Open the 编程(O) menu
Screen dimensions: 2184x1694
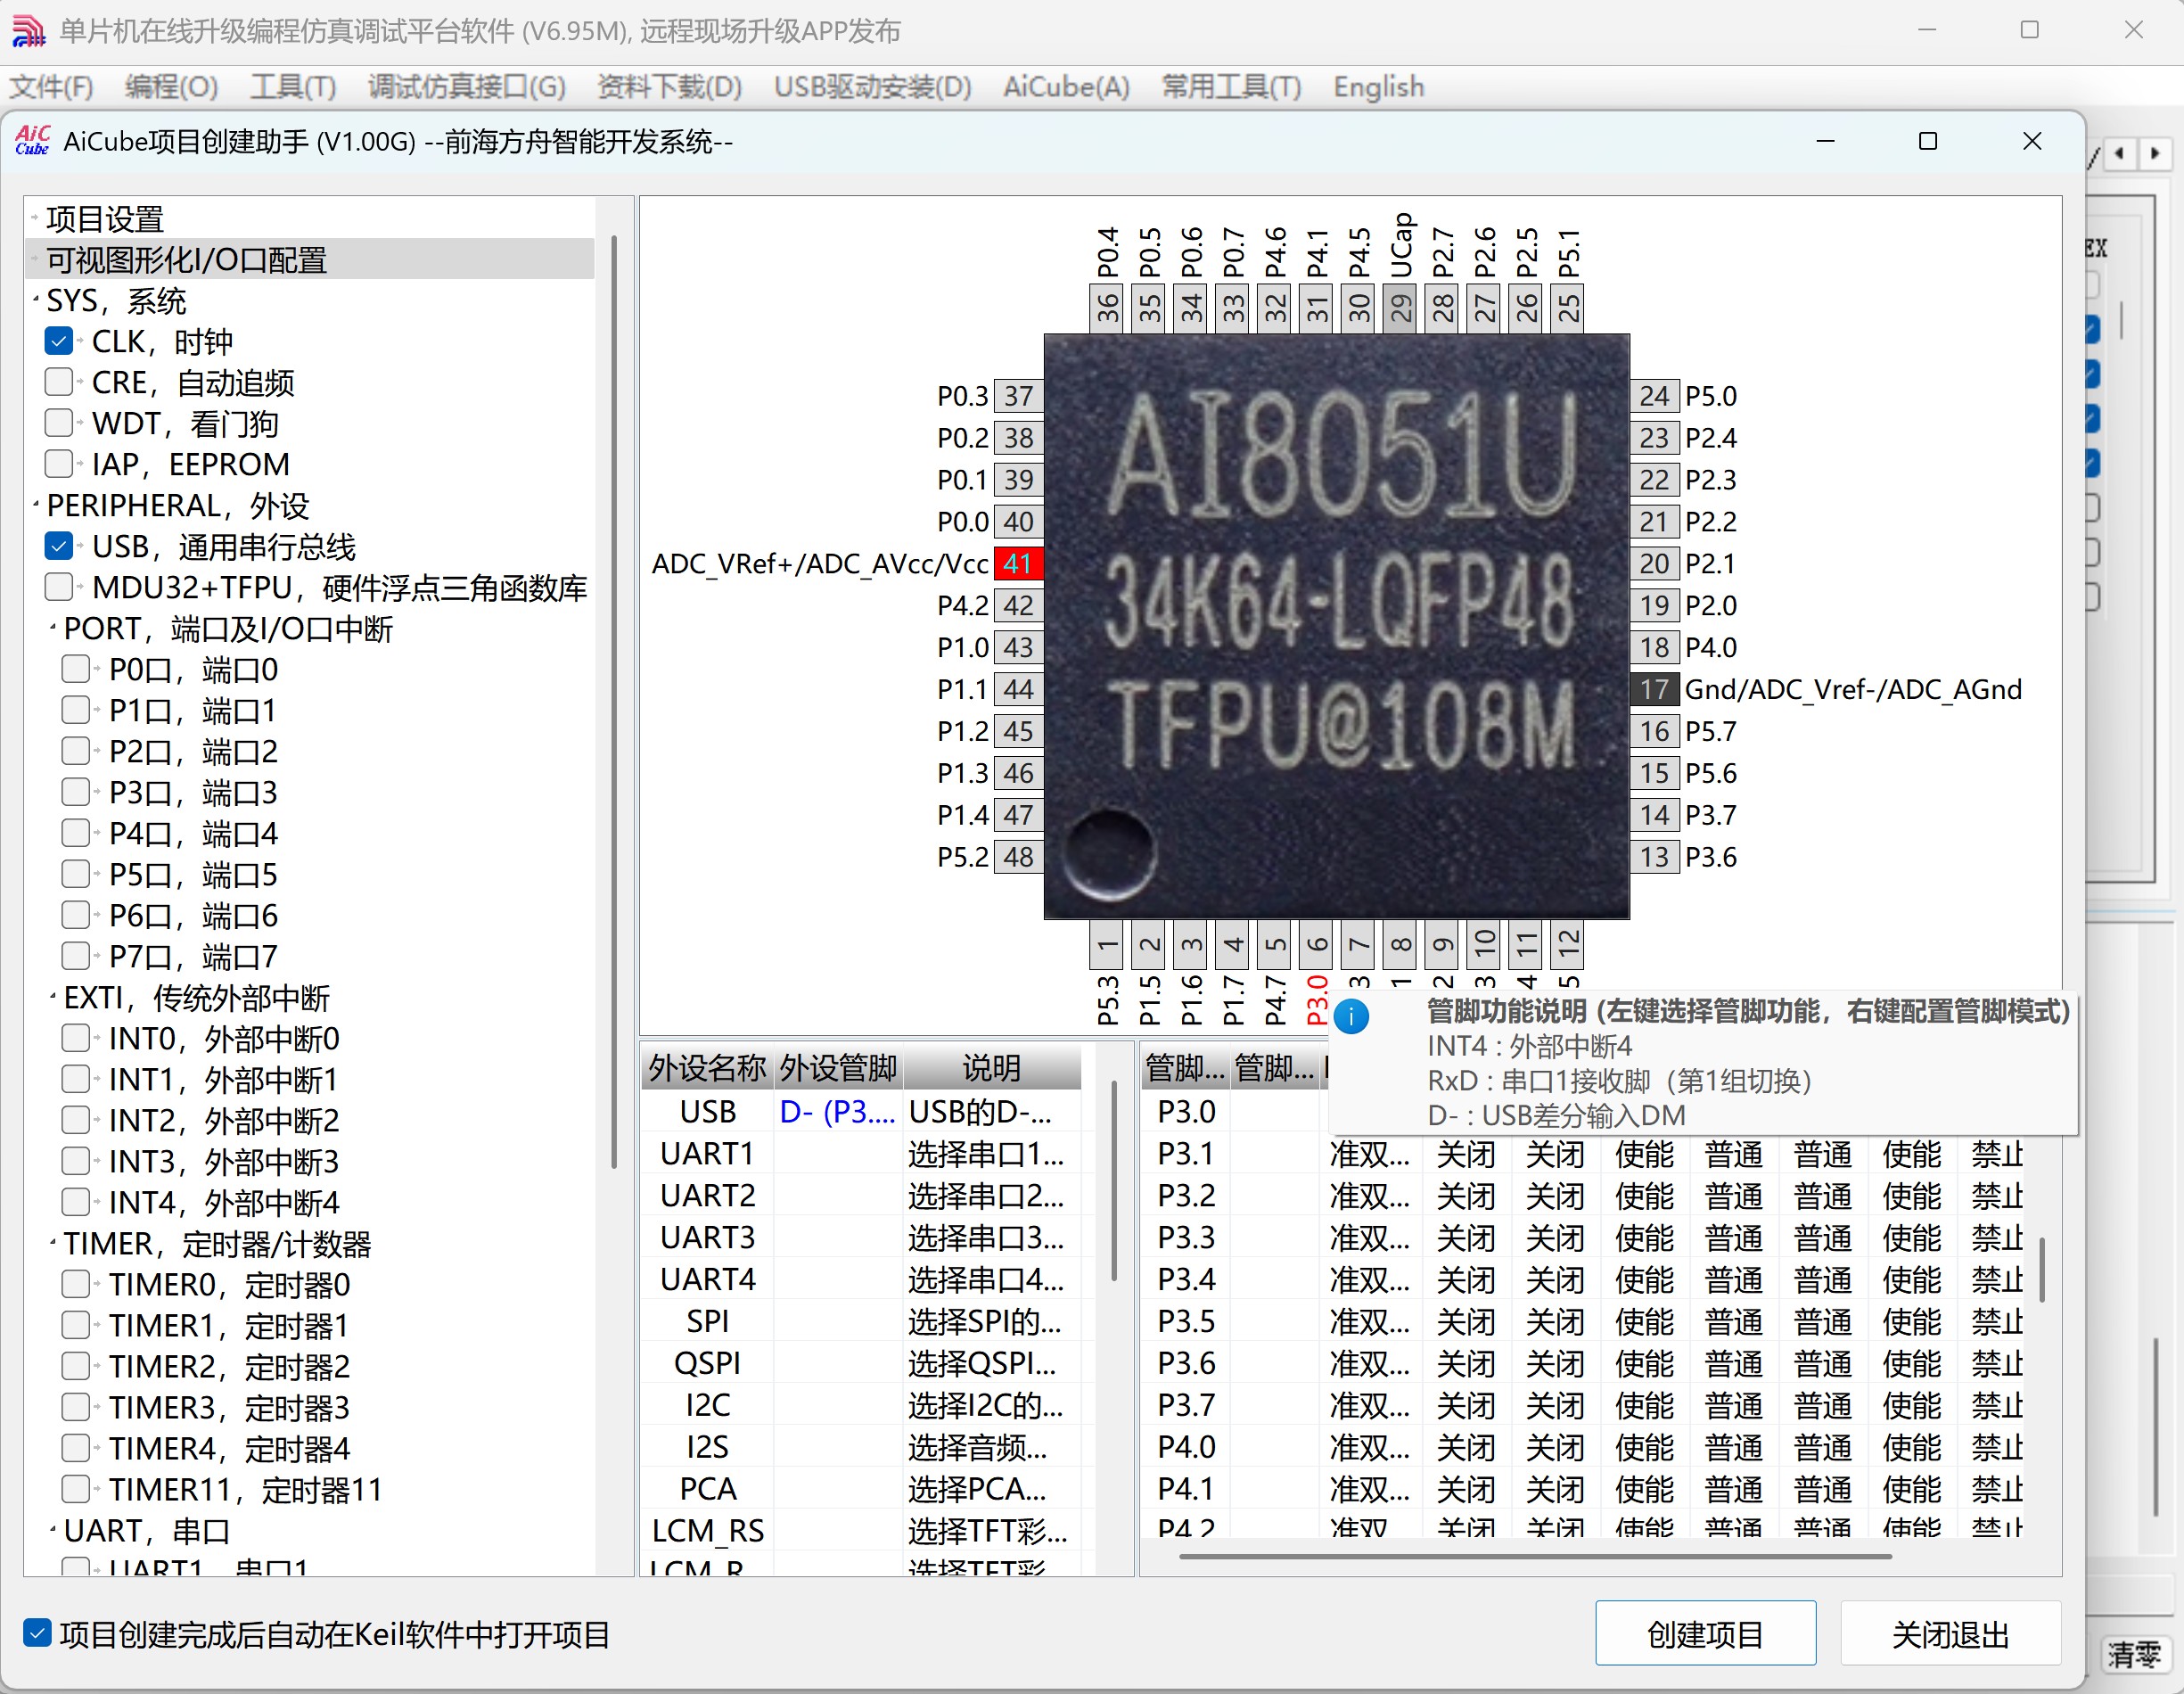coord(171,87)
